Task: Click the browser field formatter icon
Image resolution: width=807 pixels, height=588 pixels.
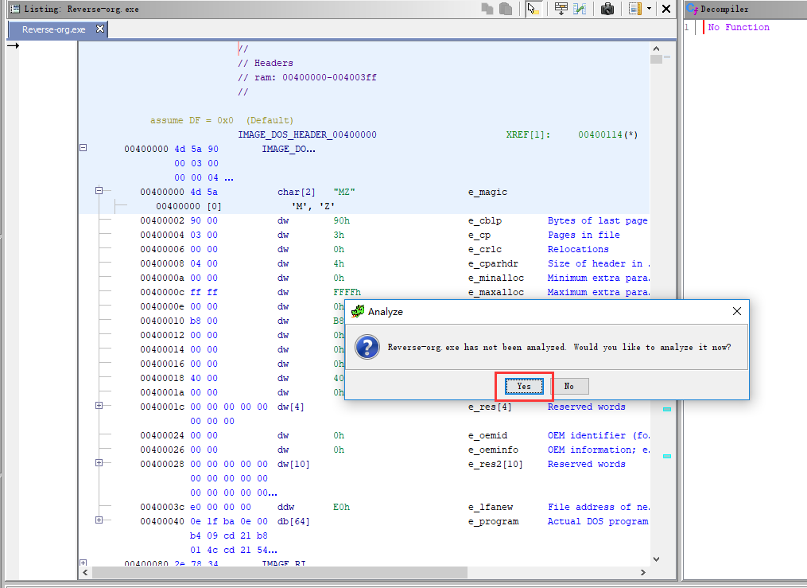Action: [x=561, y=9]
